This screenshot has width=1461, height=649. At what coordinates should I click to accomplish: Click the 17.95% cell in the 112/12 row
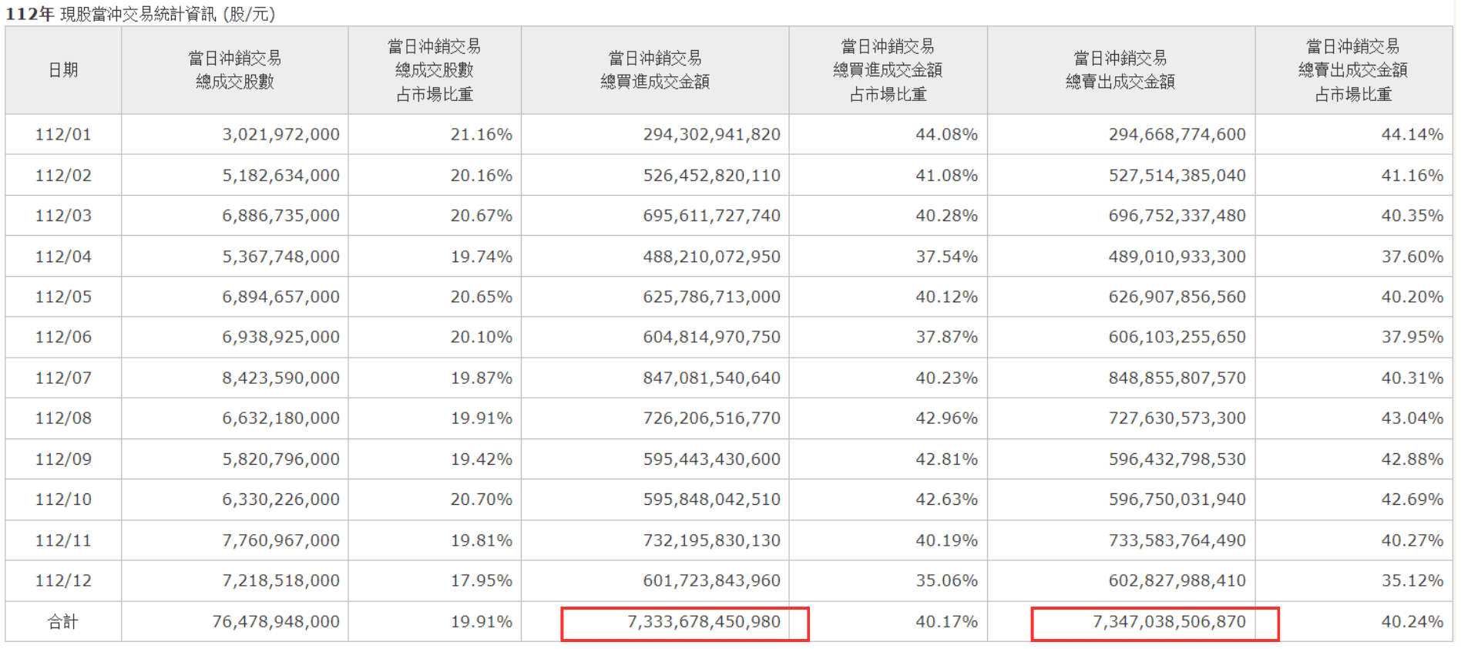point(481,580)
